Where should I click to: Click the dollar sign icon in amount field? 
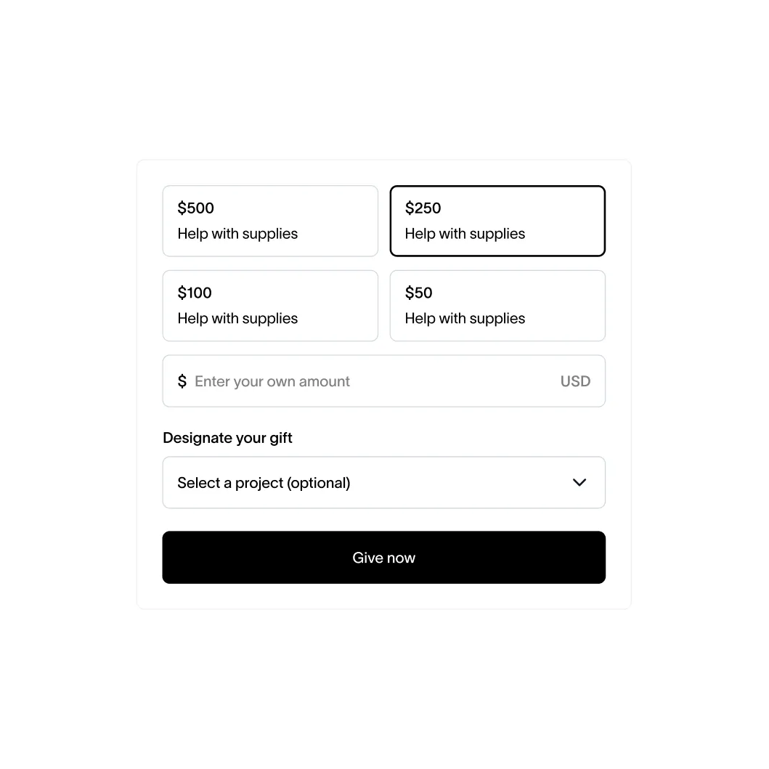(x=182, y=381)
